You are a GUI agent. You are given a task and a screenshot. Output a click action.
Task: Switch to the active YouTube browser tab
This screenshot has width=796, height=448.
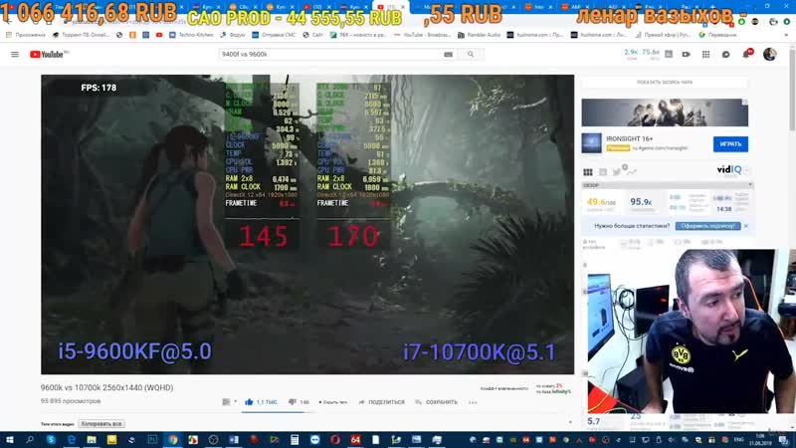[390, 7]
